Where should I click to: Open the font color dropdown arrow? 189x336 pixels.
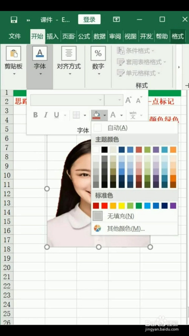(x=121, y=115)
